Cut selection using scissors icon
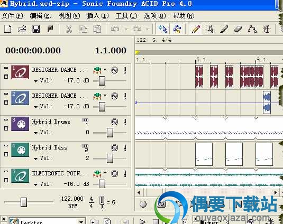 coord(69,29)
